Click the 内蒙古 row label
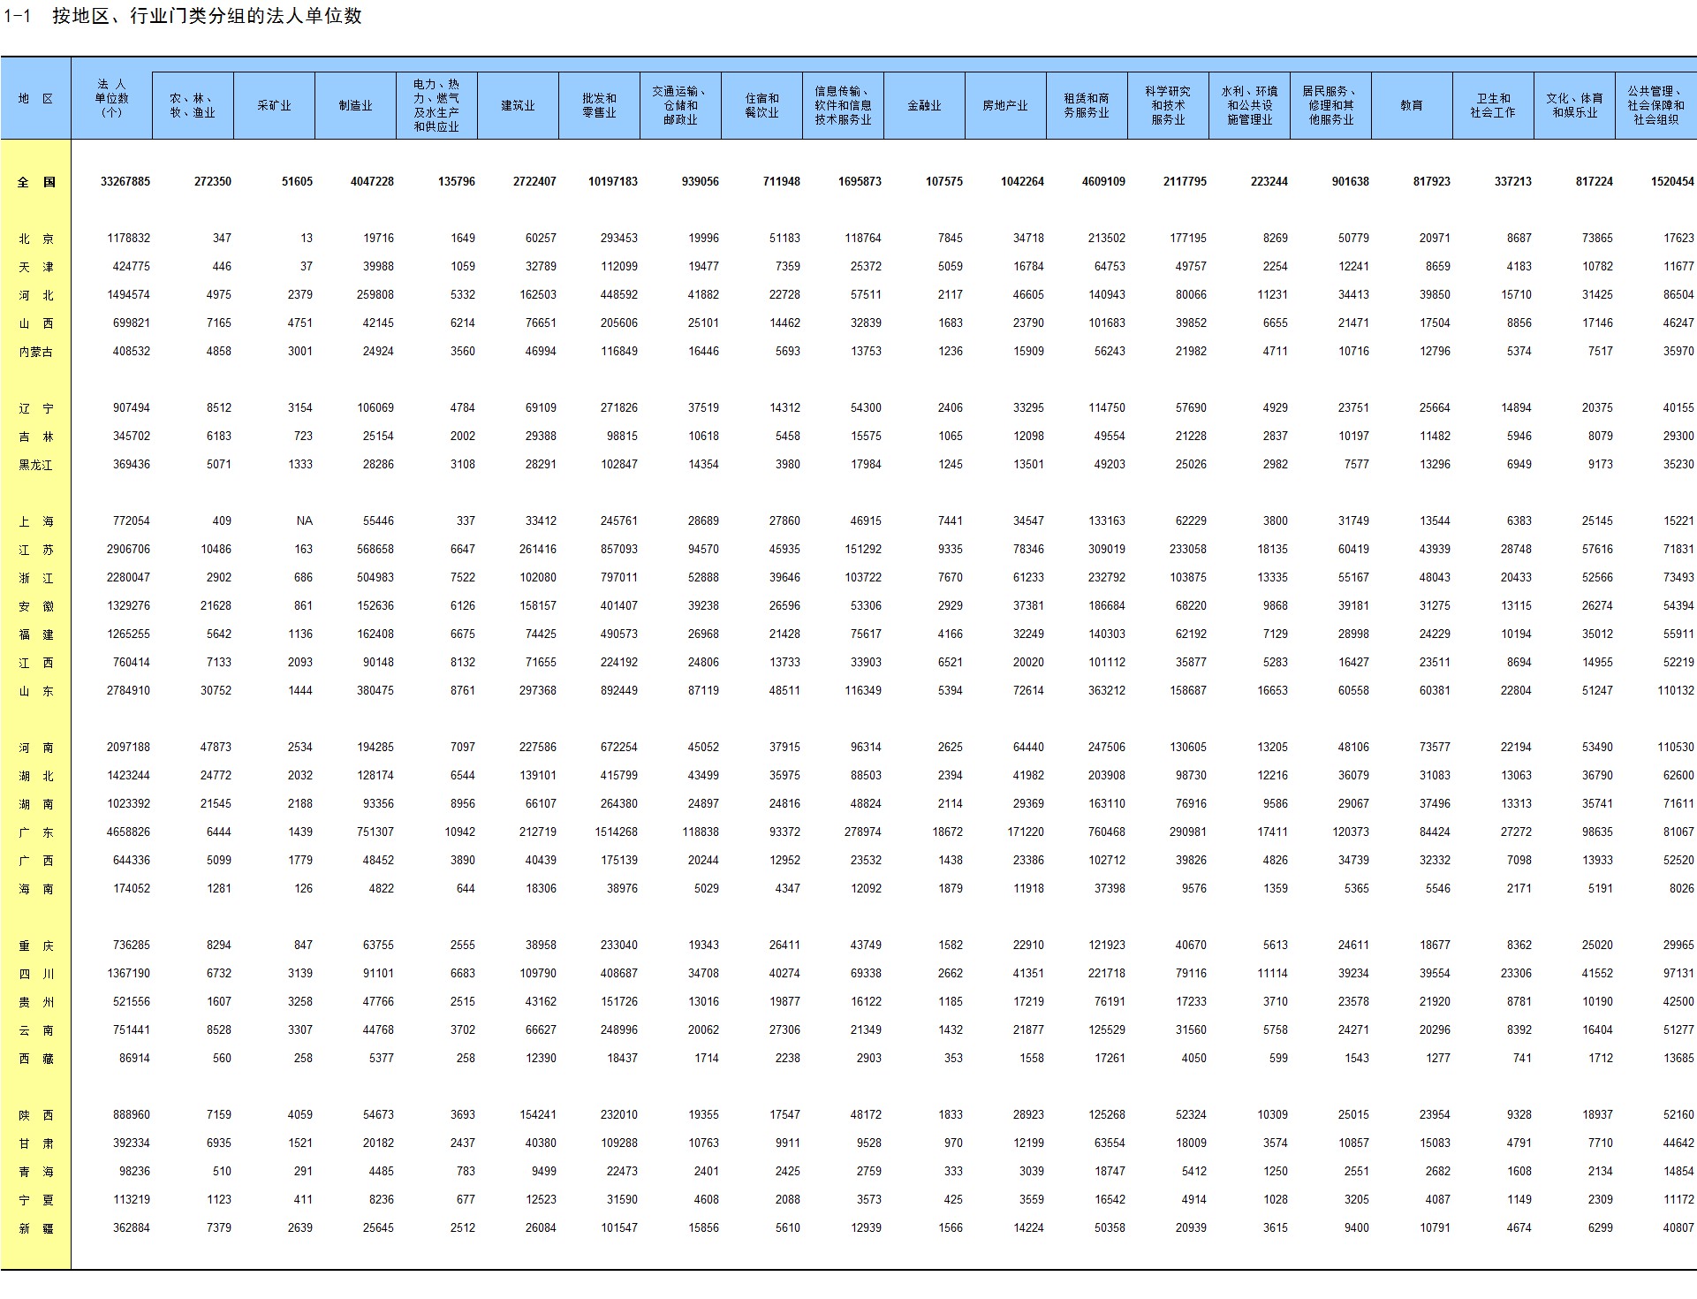The width and height of the screenshot is (1697, 1299). tap(35, 352)
